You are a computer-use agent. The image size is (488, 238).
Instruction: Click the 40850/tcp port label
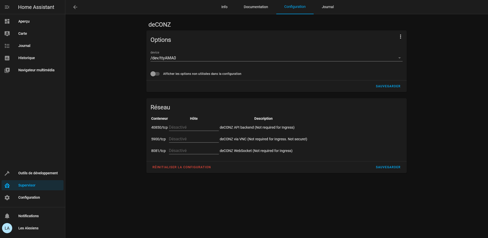pos(159,127)
